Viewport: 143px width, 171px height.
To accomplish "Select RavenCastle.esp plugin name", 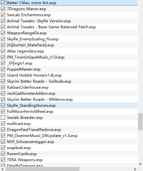I will pos(22,154).
